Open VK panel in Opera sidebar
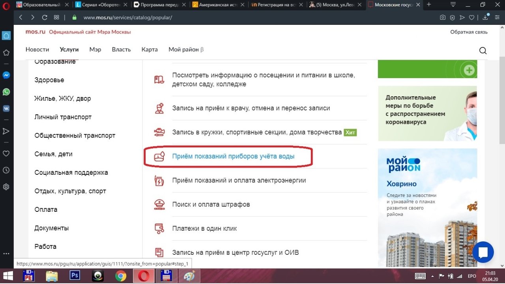This screenshot has width=505, height=284. tap(6, 108)
